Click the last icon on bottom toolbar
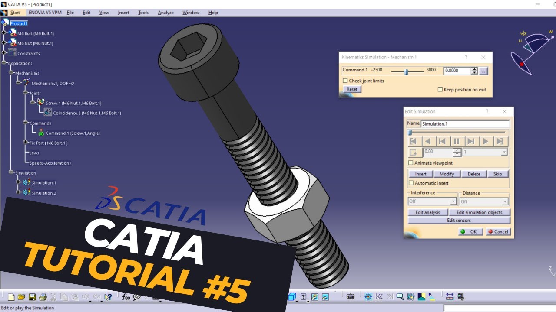This screenshot has width=556, height=312. coord(460,297)
